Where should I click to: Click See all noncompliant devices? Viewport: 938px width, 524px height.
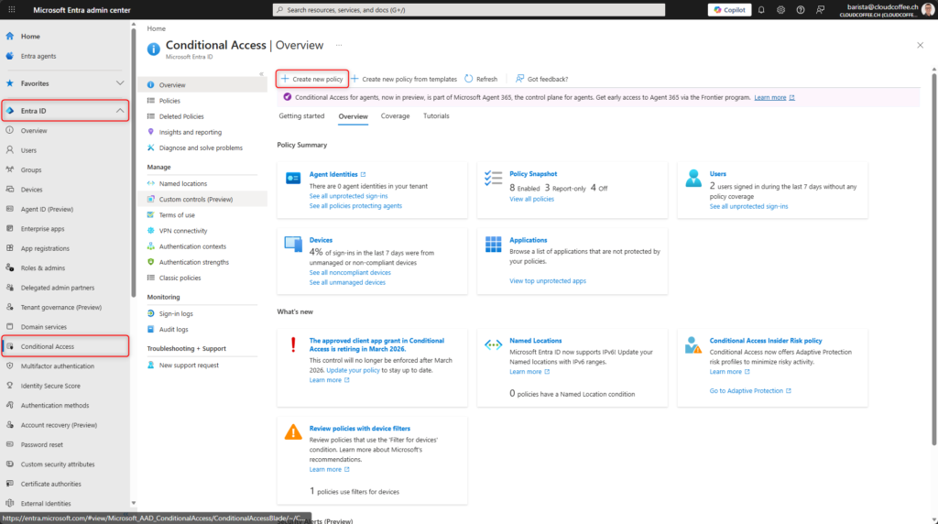[x=350, y=273]
